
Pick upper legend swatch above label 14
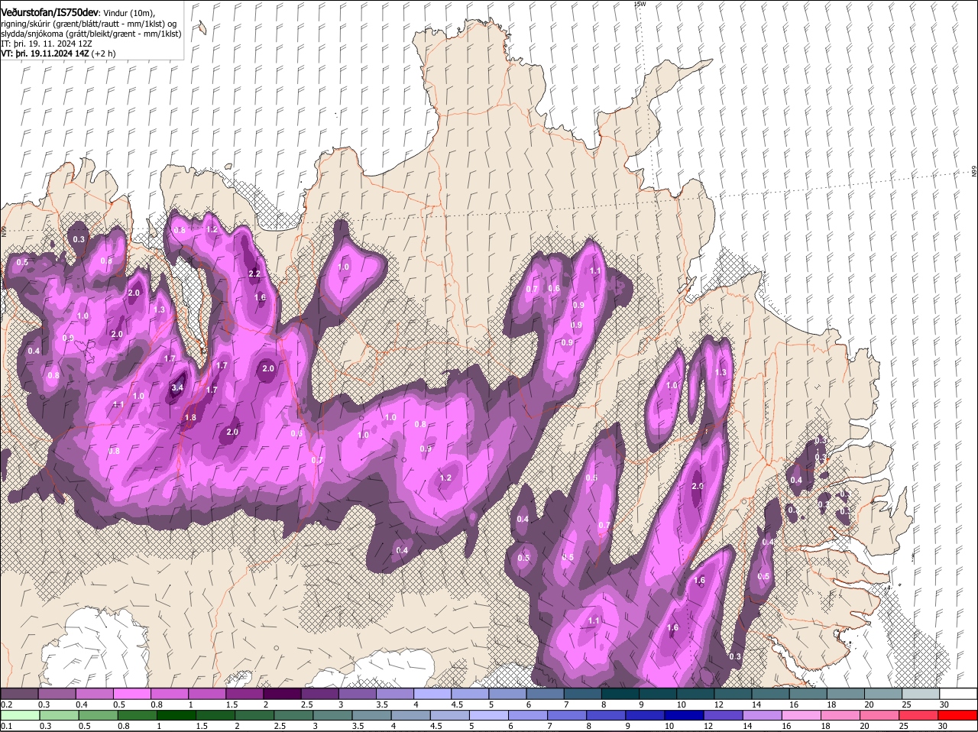[770, 694]
